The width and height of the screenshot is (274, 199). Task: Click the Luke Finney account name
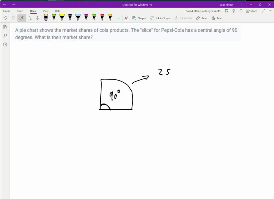[226, 5]
